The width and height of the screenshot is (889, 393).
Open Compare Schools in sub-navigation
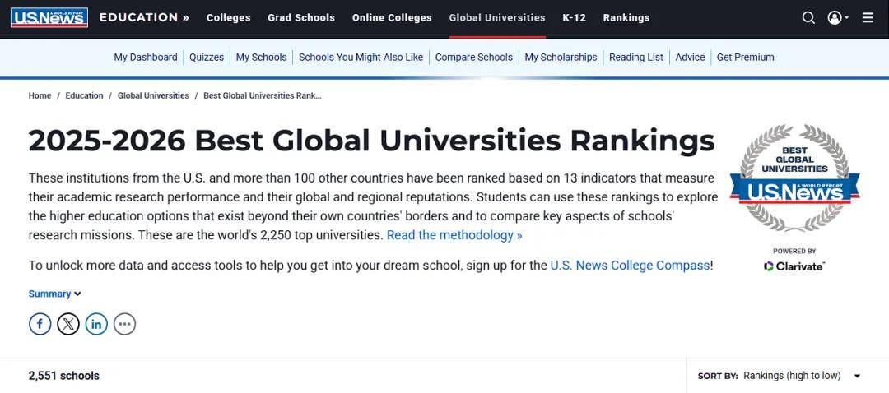pos(473,58)
